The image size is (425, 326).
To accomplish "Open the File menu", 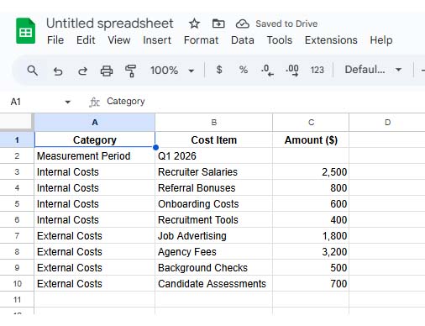I will click(x=55, y=40).
